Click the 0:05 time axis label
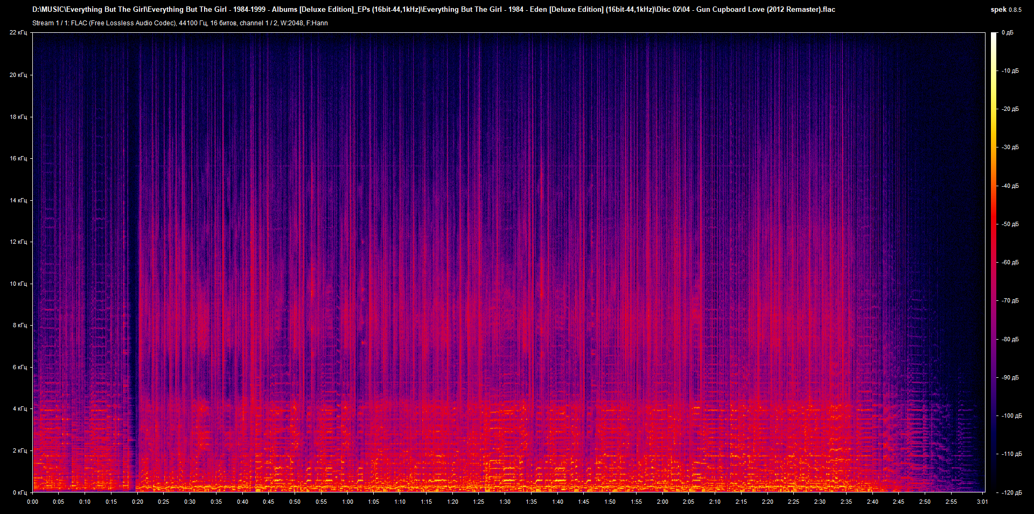 [x=58, y=502]
